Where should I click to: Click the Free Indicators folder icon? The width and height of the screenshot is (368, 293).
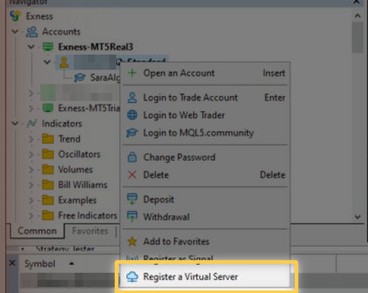48,215
